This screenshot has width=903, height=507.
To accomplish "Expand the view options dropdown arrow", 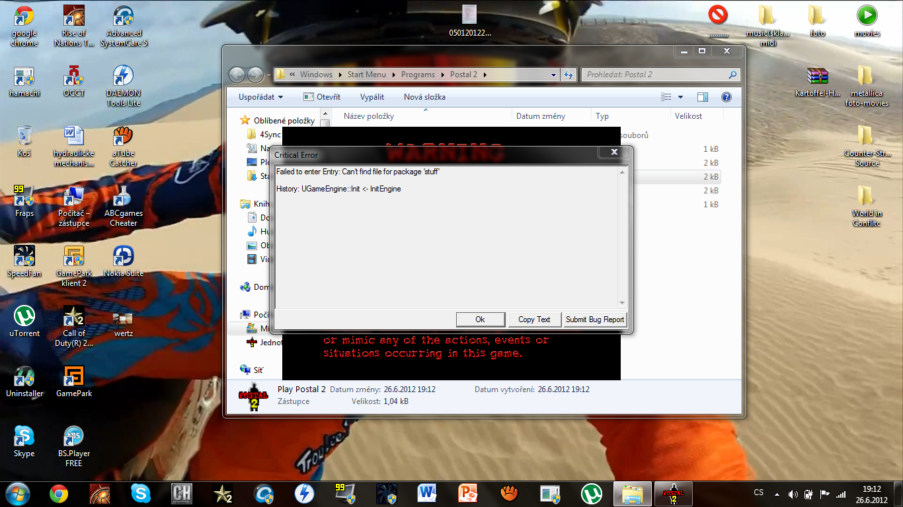I will [680, 97].
